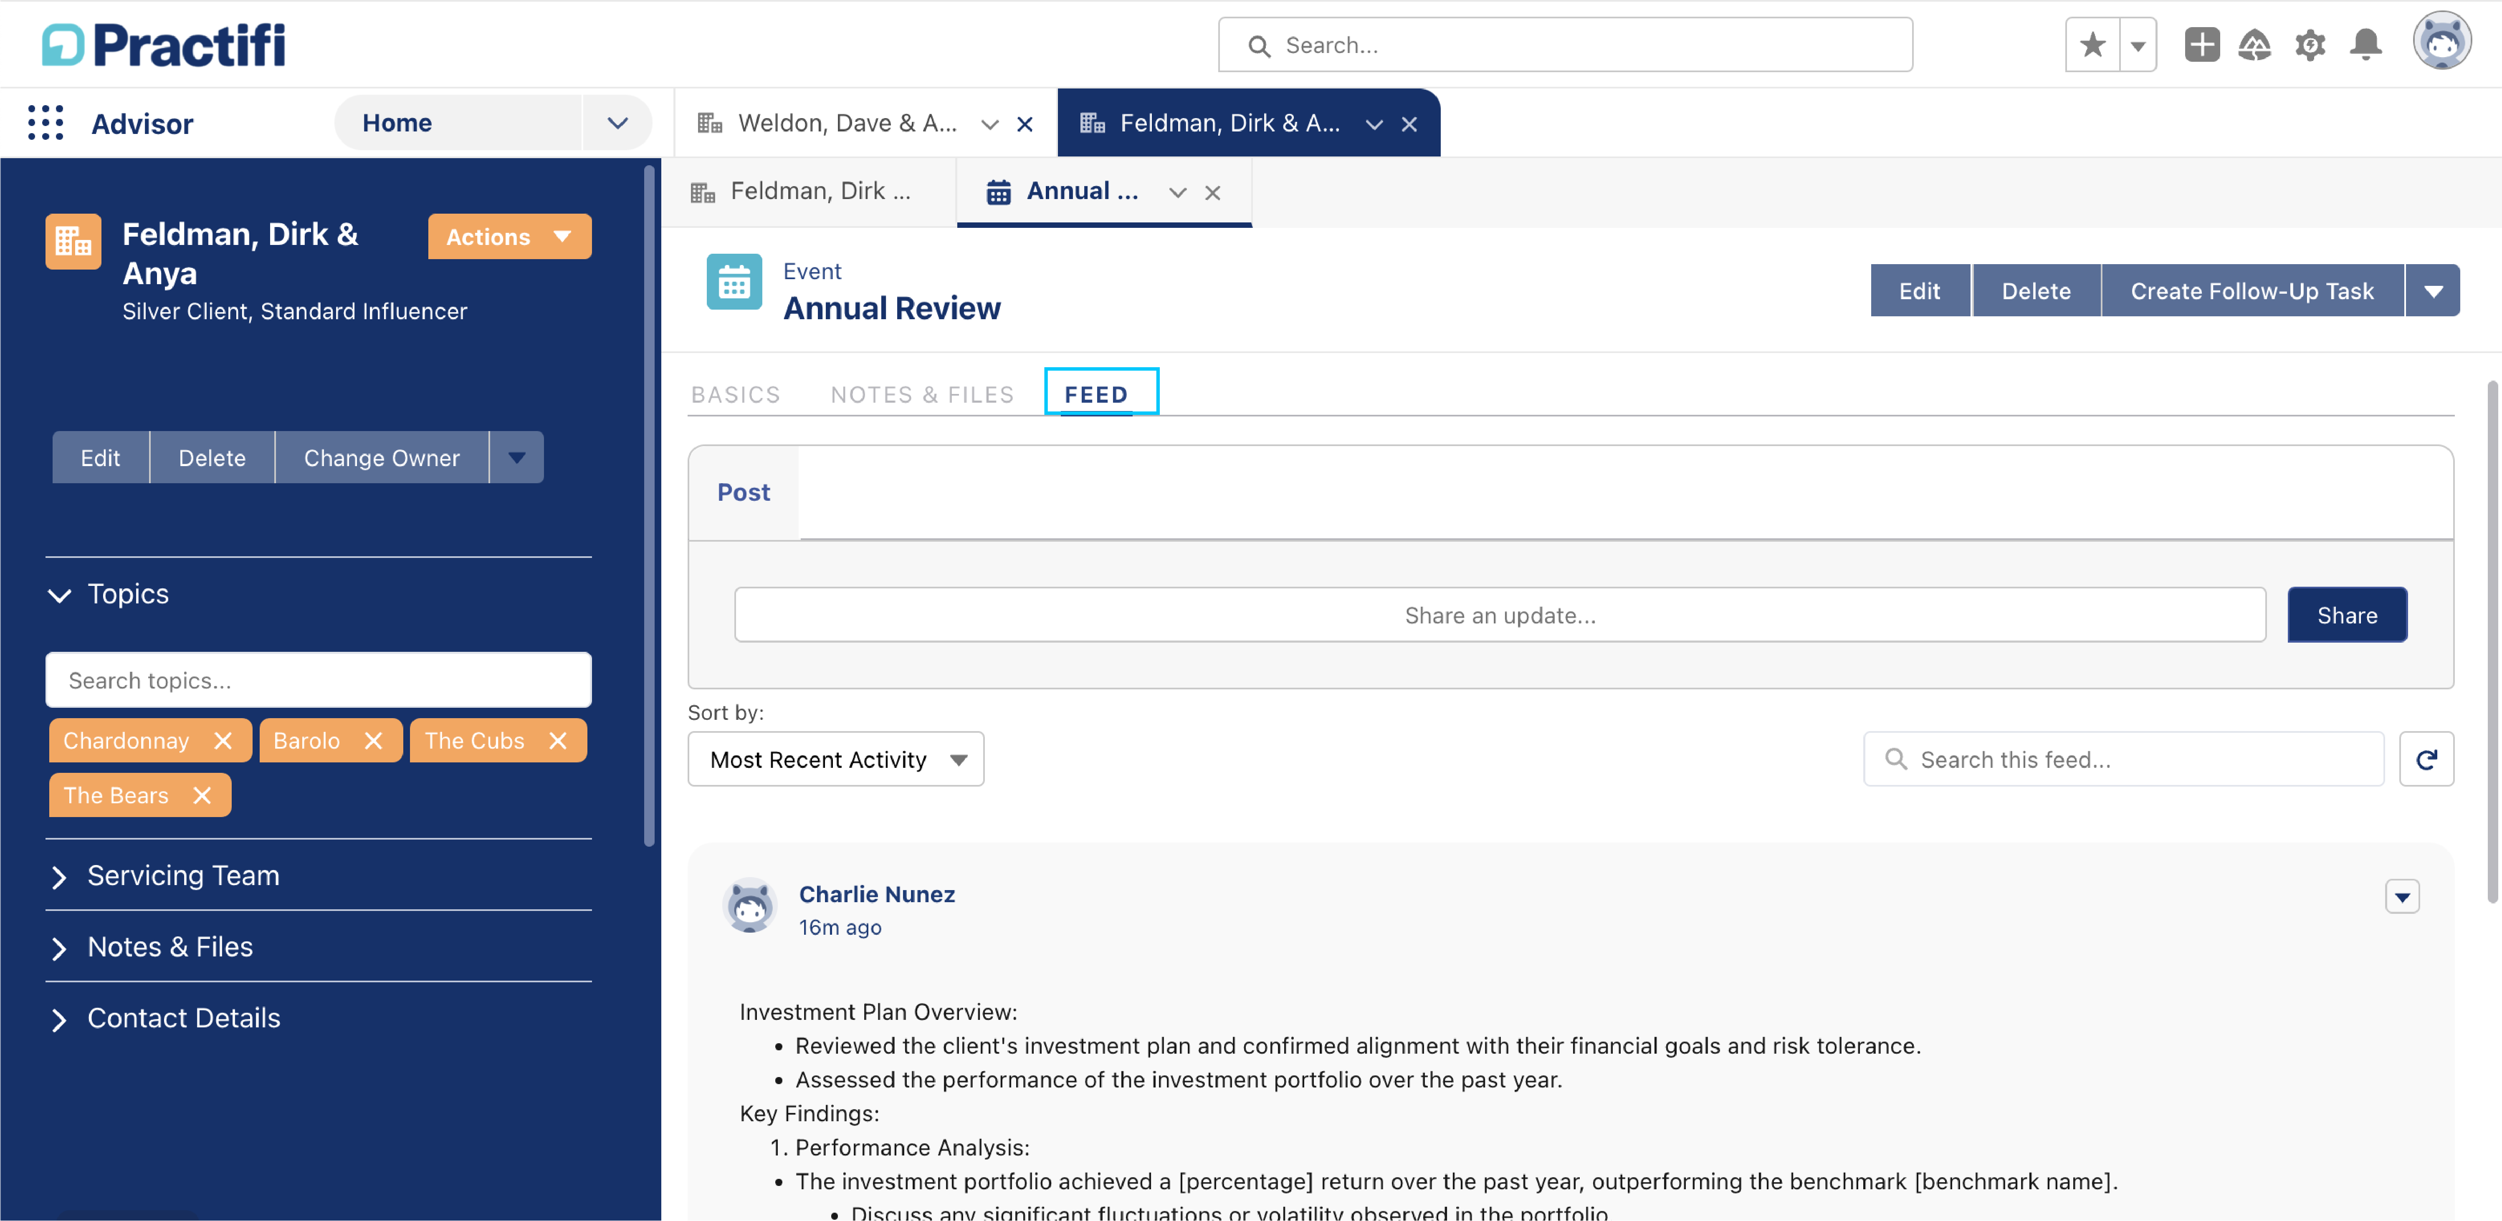The height and width of the screenshot is (1221, 2502).
Task: Click the event Edit button
Action: tap(1919, 290)
